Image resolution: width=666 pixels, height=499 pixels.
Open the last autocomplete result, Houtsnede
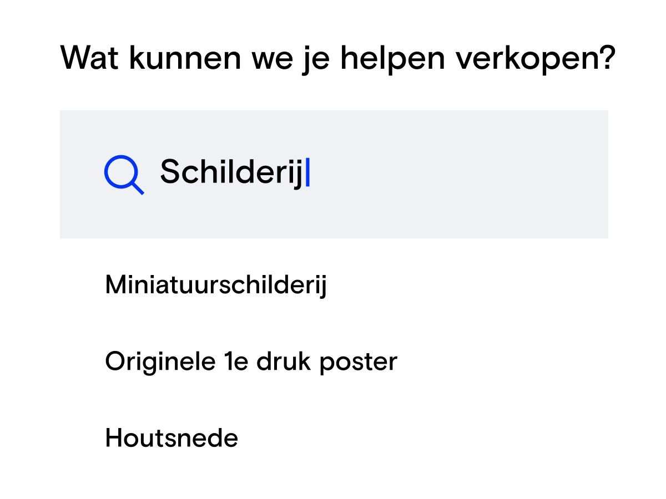(171, 438)
